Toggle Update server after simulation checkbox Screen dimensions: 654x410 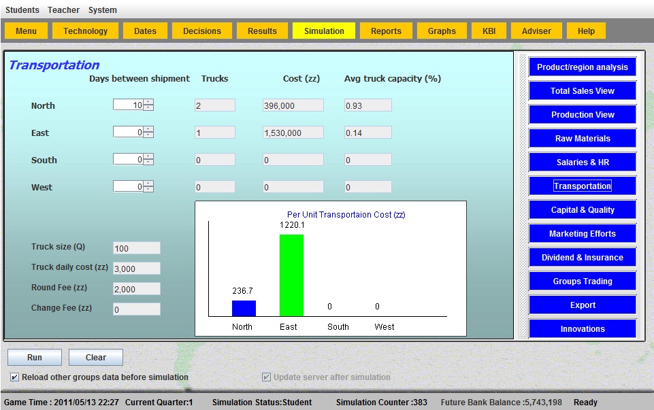tap(267, 377)
